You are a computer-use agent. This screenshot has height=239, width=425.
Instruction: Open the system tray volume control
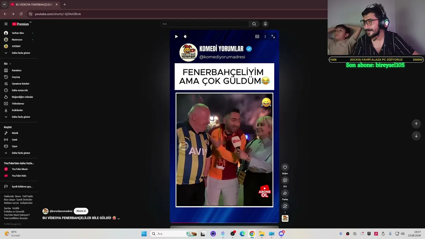click(403, 234)
